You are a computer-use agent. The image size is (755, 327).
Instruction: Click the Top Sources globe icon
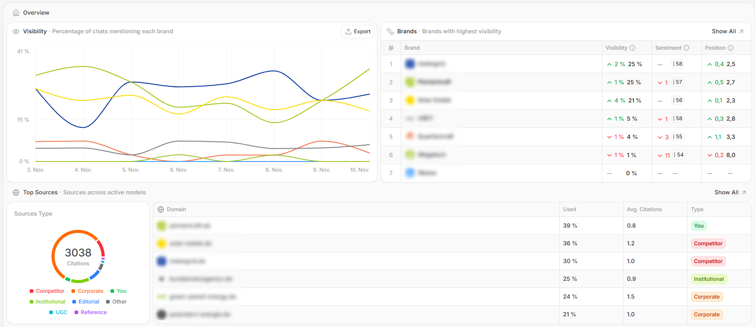pyautogui.click(x=16, y=193)
